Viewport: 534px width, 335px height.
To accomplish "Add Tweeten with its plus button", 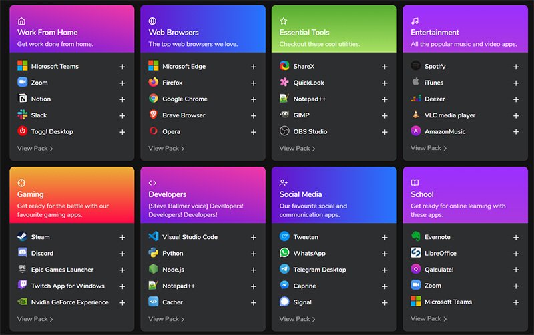I will coord(384,238).
